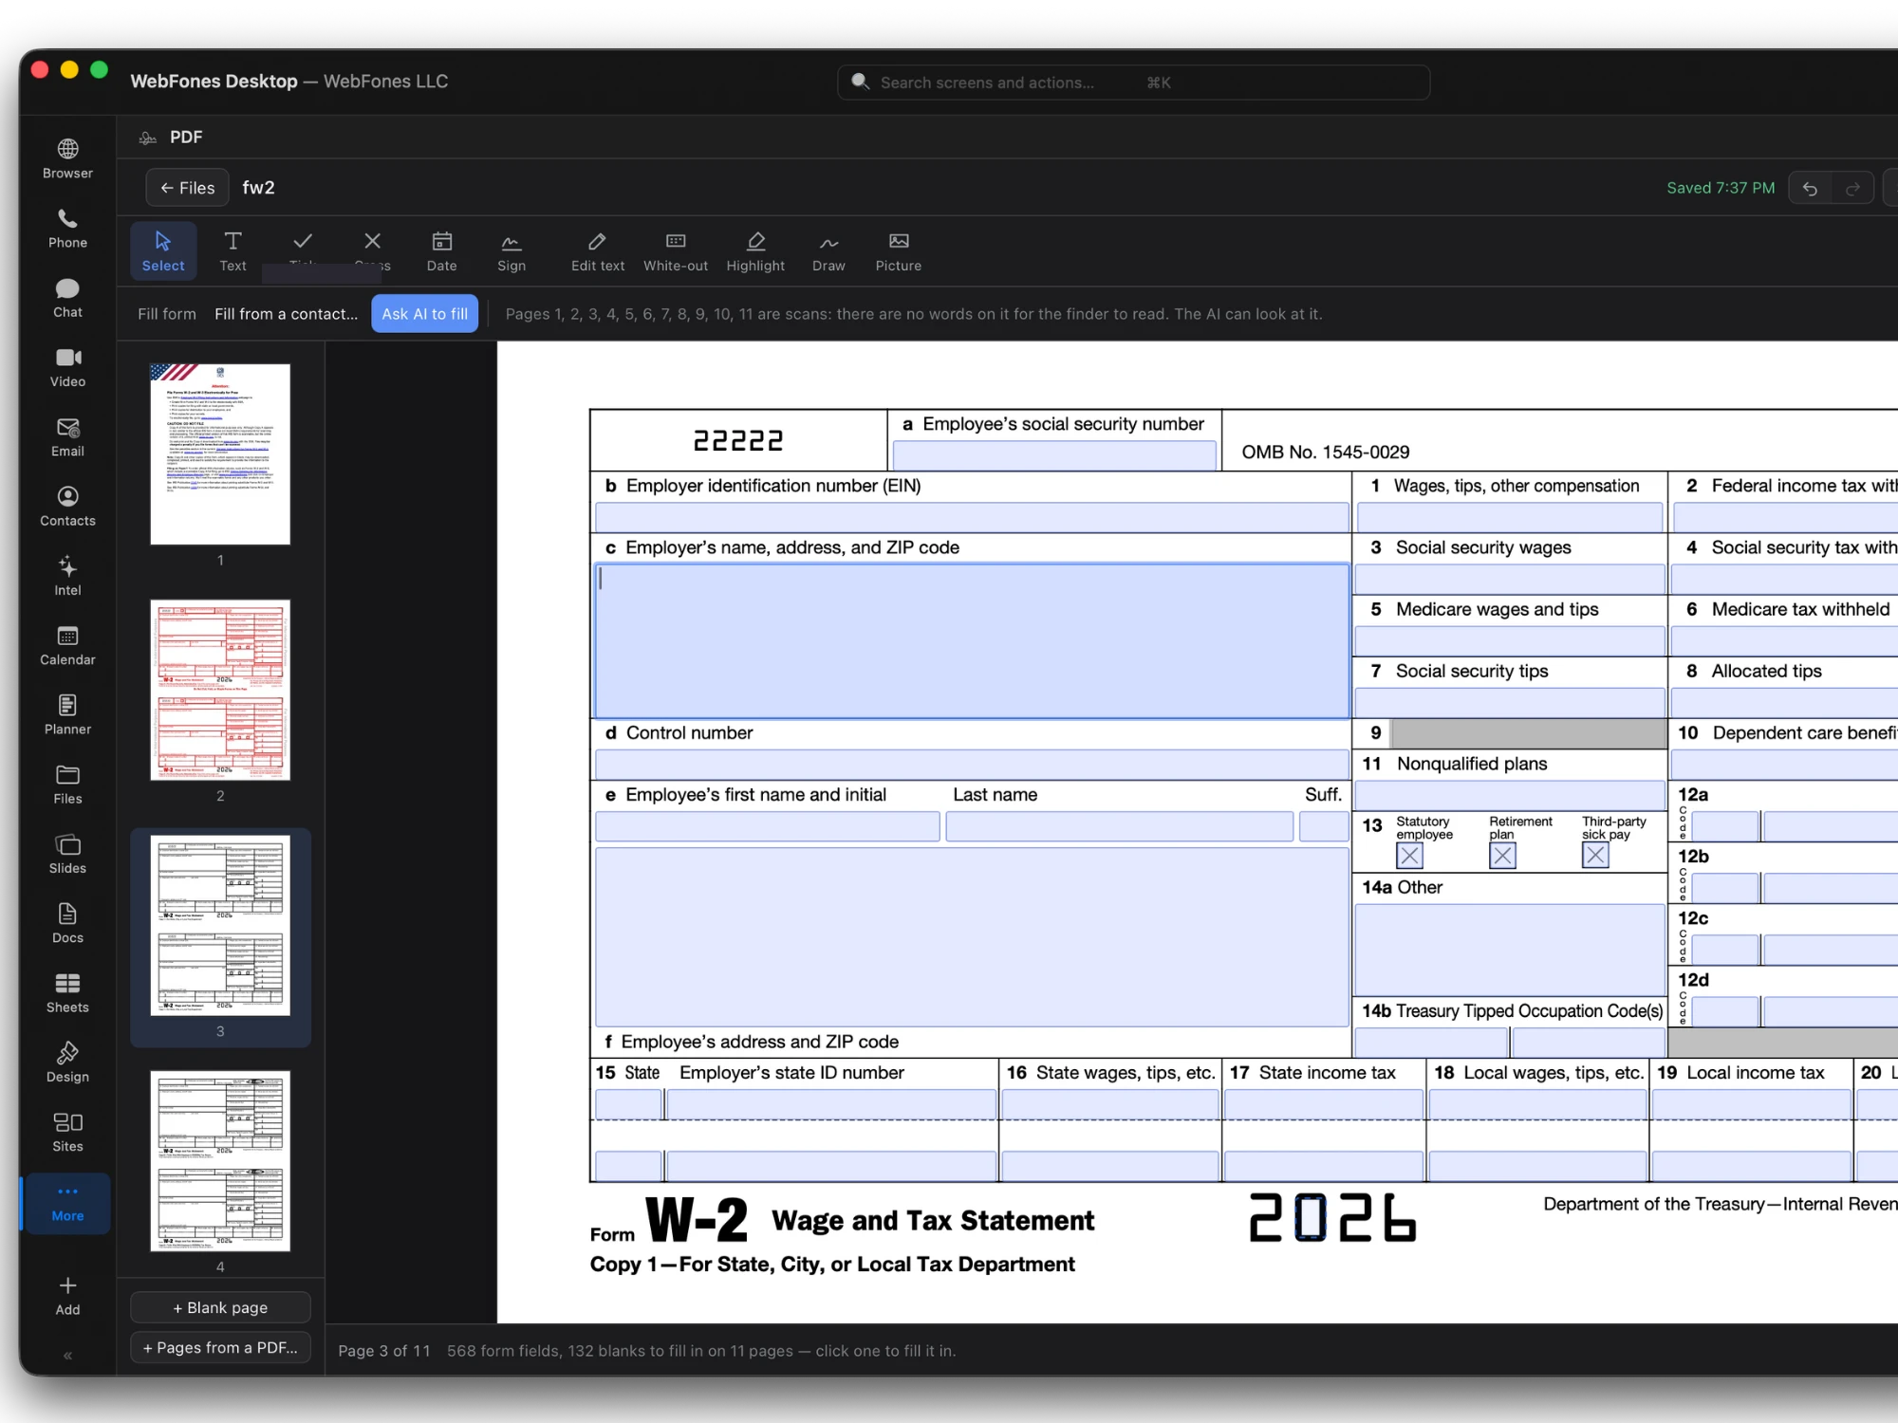The width and height of the screenshot is (1898, 1423).
Task: Add Pages from a PDF
Action: (220, 1347)
